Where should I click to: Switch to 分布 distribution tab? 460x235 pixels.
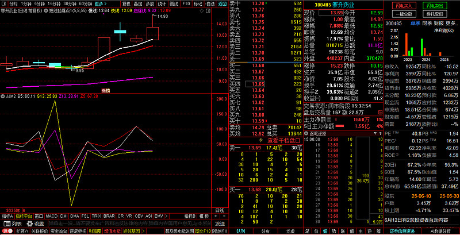tap(266, 232)
